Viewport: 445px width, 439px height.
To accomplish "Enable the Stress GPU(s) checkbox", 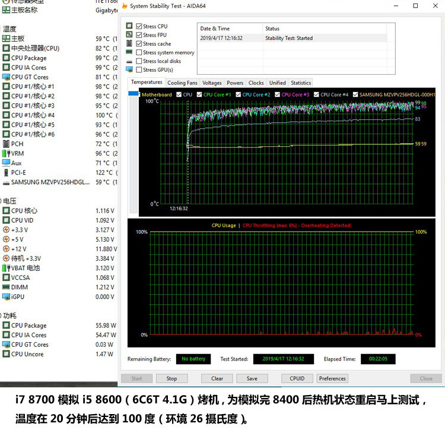I will point(139,70).
